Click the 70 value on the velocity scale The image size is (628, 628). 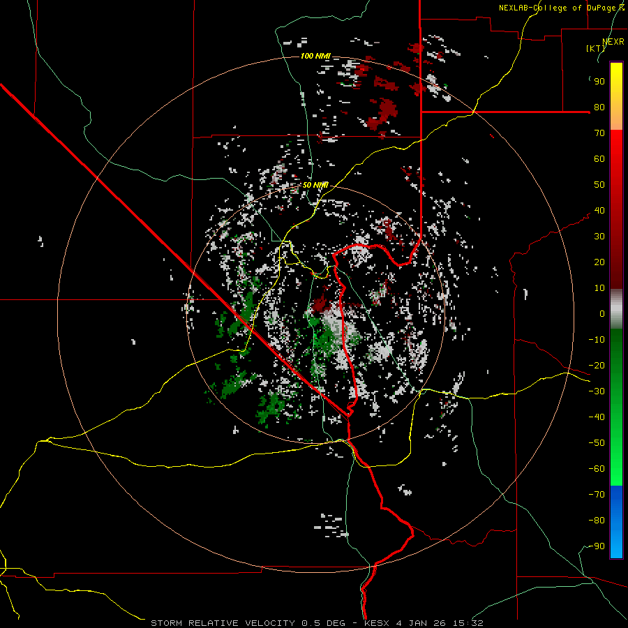click(599, 133)
